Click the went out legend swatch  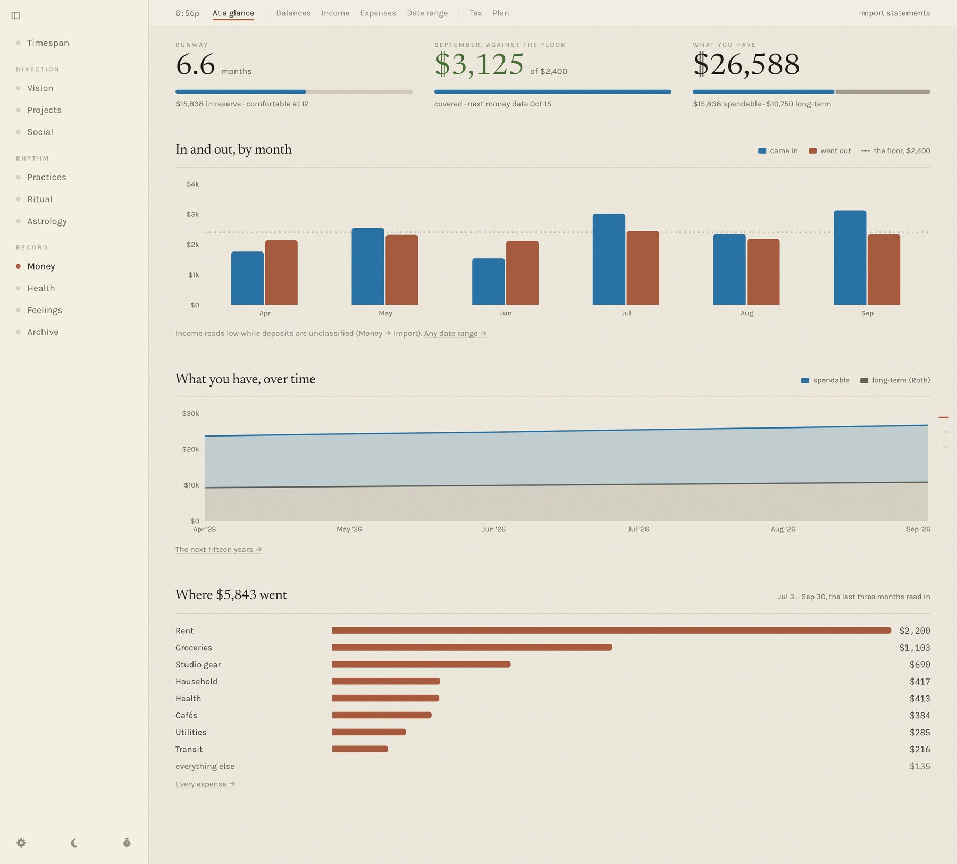(x=812, y=151)
